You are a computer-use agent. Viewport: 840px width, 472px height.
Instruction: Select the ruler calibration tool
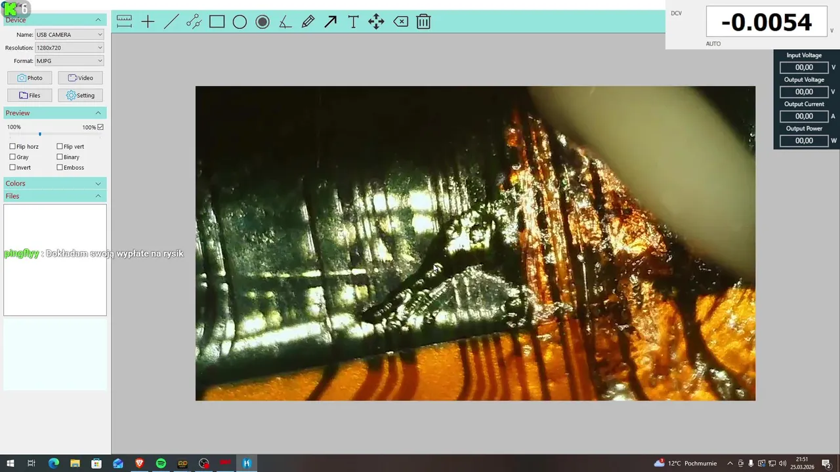pos(125,22)
